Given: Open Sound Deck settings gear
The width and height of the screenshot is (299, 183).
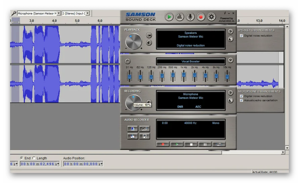Looking at the screenshot, I should coord(211,17).
